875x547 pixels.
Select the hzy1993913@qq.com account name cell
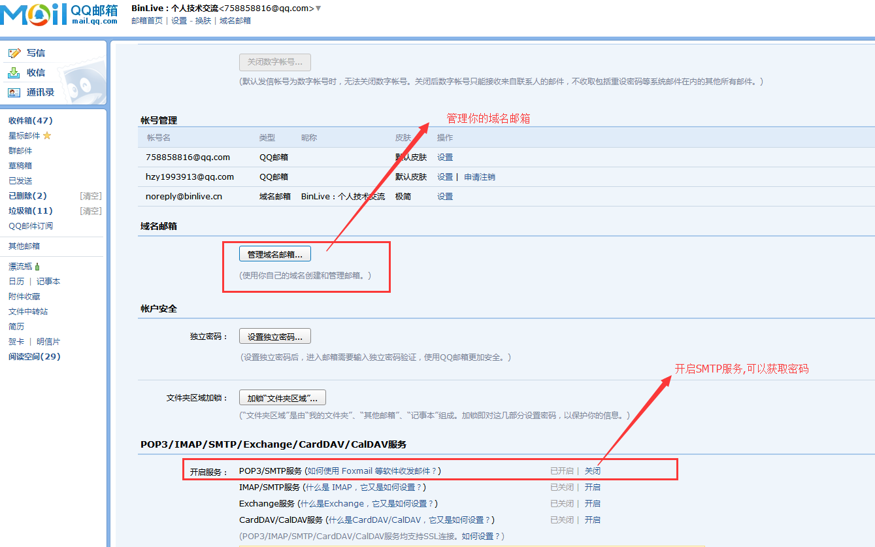click(190, 177)
